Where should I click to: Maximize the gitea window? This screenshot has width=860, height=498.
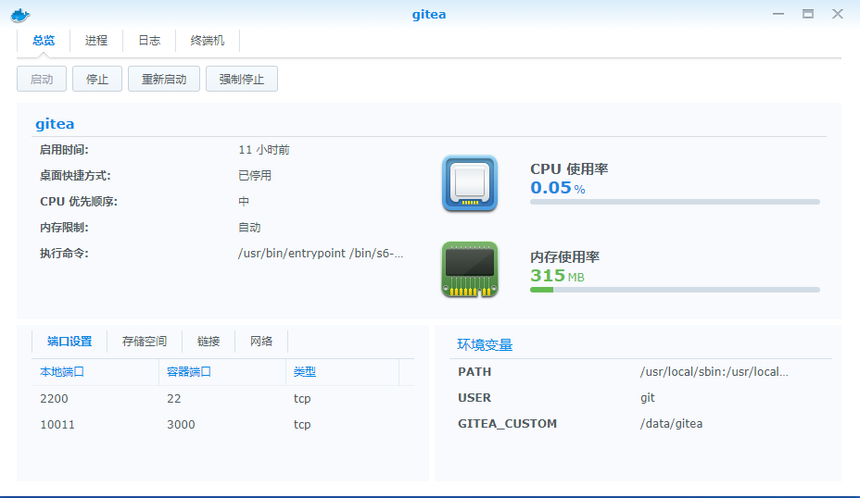tap(808, 14)
